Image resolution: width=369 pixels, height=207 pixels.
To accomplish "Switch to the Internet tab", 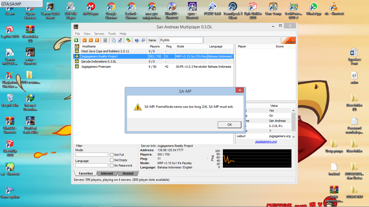I will click(107, 173).
